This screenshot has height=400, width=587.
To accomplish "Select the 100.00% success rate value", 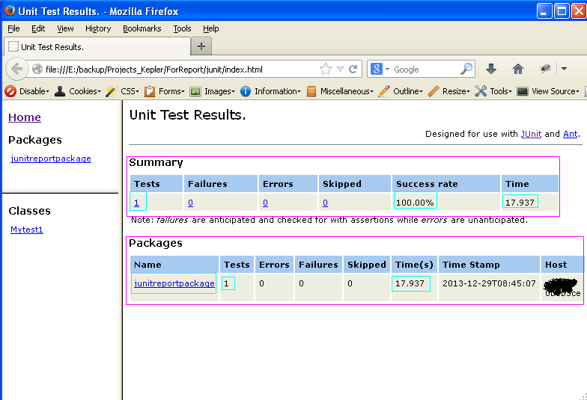I will [415, 203].
